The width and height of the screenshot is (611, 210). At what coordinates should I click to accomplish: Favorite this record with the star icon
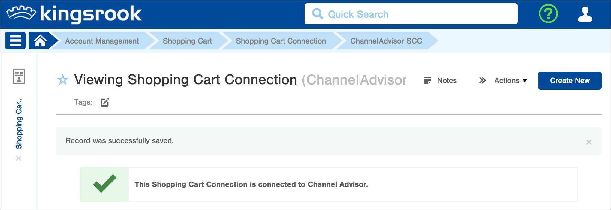[63, 80]
